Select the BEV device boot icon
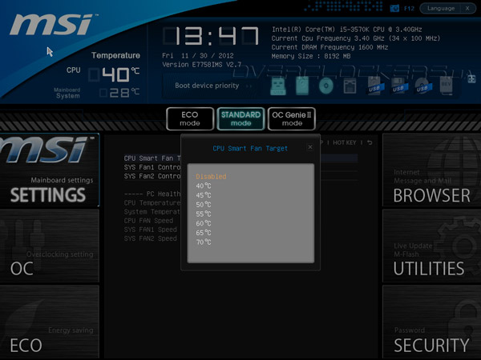Viewport: 481px width, 360px height. [446, 86]
